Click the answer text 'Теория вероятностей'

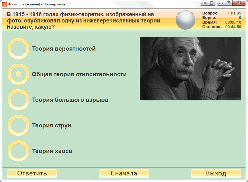click(64, 49)
